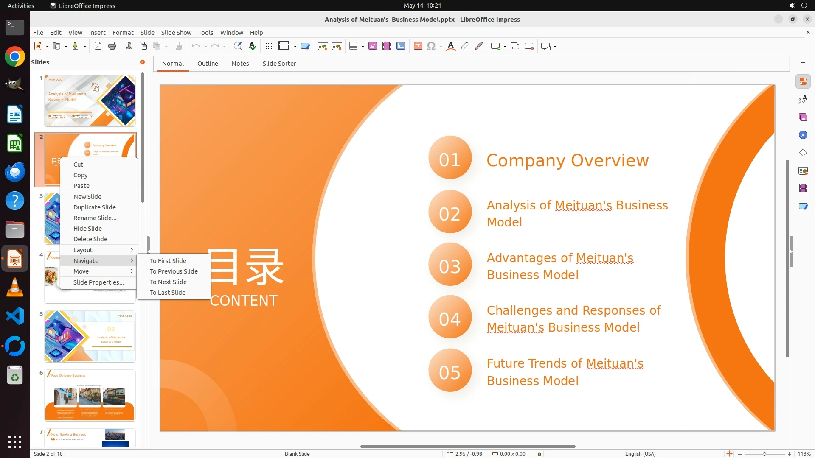
Task: Click Insert Audio or Video icon
Action: click(x=387, y=46)
